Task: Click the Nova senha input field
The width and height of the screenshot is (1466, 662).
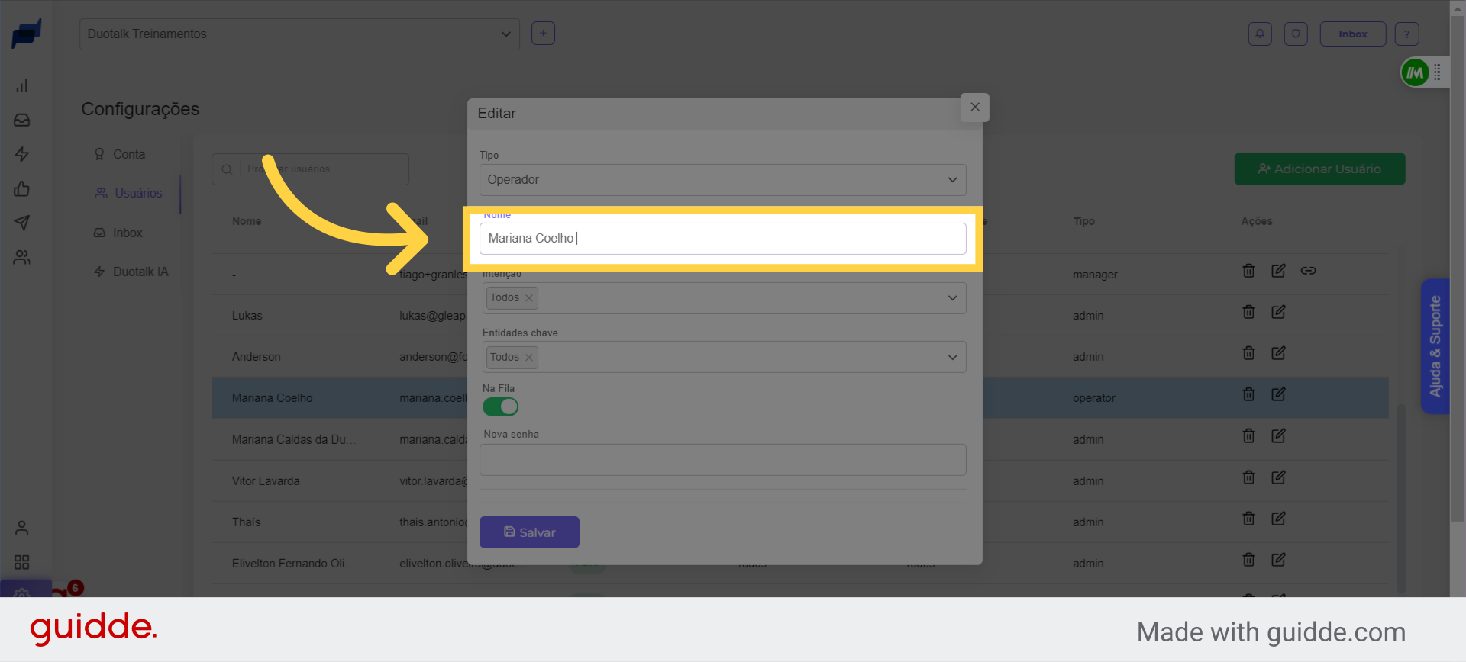Action: tap(722, 460)
